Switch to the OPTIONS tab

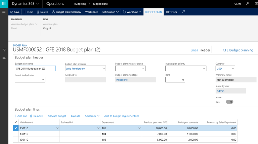(171, 12)
